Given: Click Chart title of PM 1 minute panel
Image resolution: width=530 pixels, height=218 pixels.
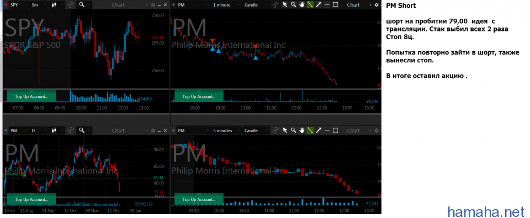Looking at the screenshot, I should (353, 5).
